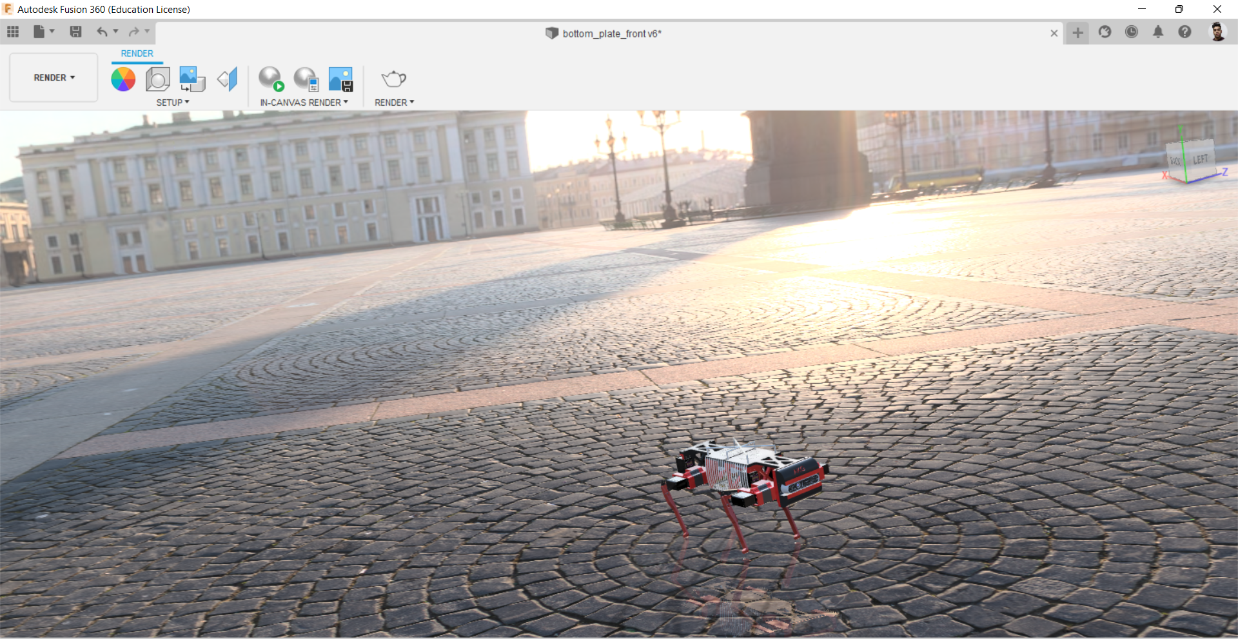Start the In-Canvas Render

click(271, 79)
